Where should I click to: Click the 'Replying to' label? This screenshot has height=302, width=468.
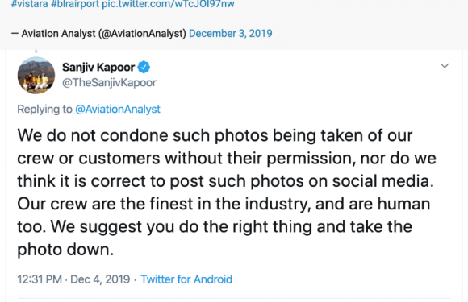click(x=44, y=109)
